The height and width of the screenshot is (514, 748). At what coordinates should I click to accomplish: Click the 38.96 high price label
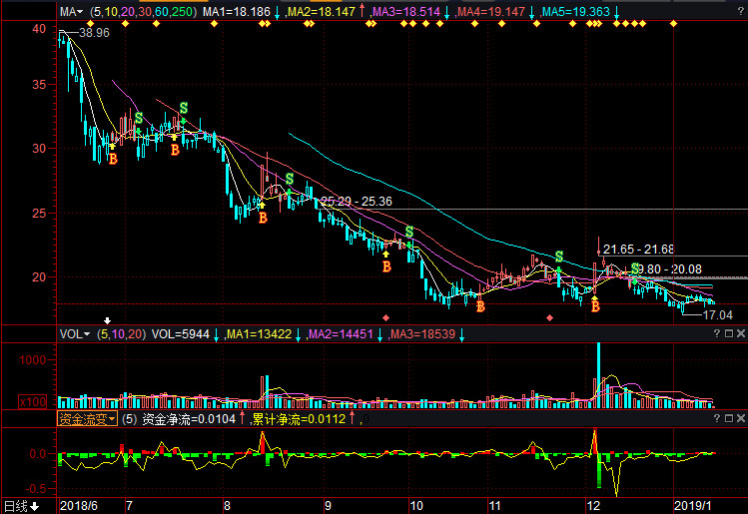pyautogui.click(x=94, y=33)
